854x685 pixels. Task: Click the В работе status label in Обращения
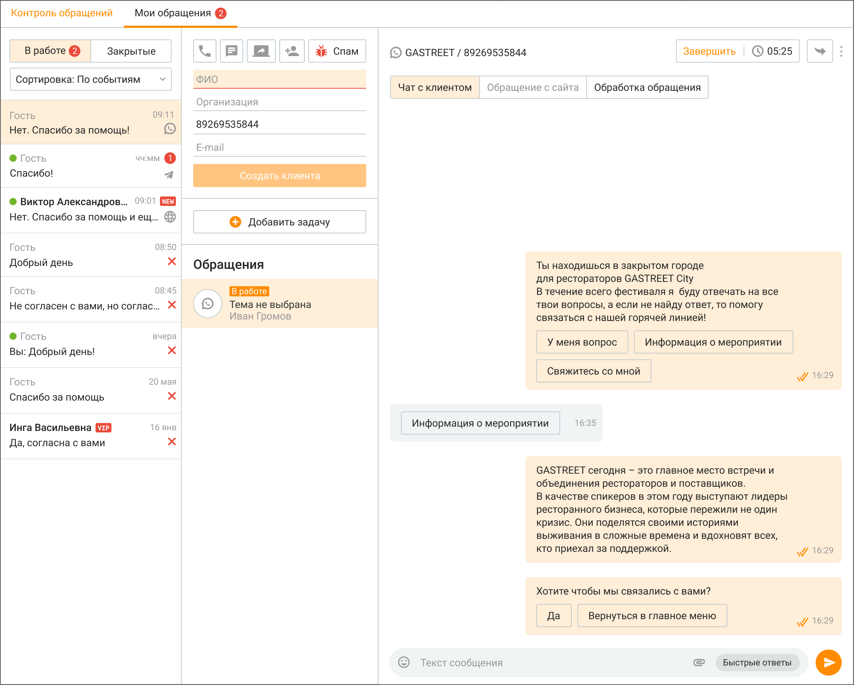coord(249,291)
